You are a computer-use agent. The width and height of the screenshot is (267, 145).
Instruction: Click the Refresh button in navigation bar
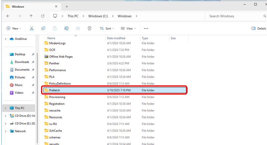42,16
